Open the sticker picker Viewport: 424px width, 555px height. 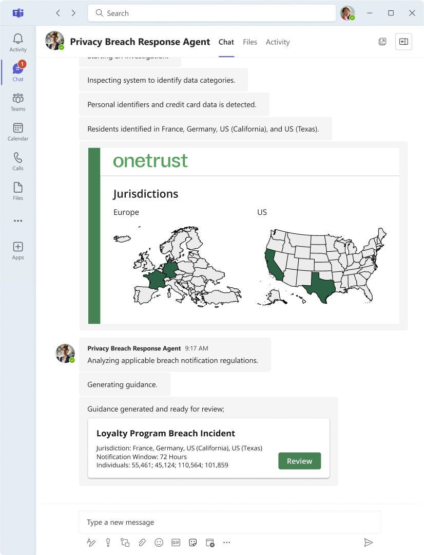(193, 542)
